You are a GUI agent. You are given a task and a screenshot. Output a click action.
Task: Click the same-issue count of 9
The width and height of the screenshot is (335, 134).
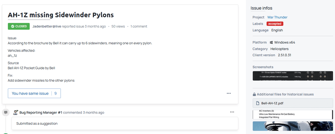pyautogui.click(x=56, y=93)
